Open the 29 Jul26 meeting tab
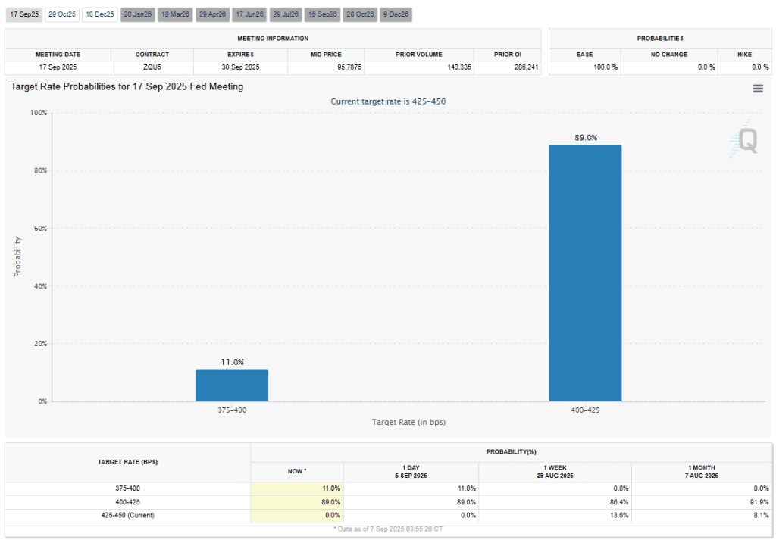Viewport: 776px width, 540px height. pyautogui.click(x=286, y=14)
